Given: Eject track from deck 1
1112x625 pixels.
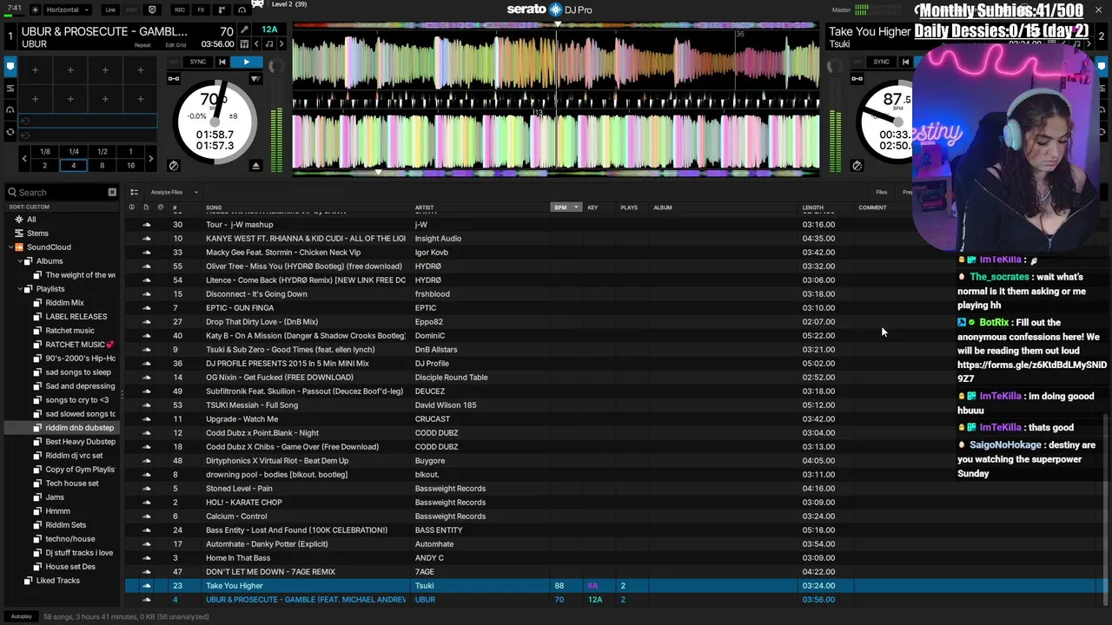Looking at the screenshot, I should point(255,165).
